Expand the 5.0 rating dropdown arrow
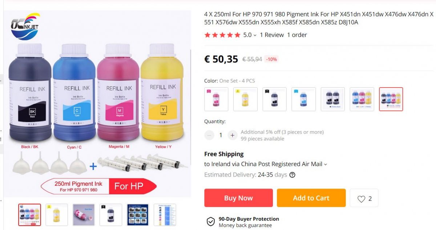This screenshot has height=230, width=436. [255, 35]
